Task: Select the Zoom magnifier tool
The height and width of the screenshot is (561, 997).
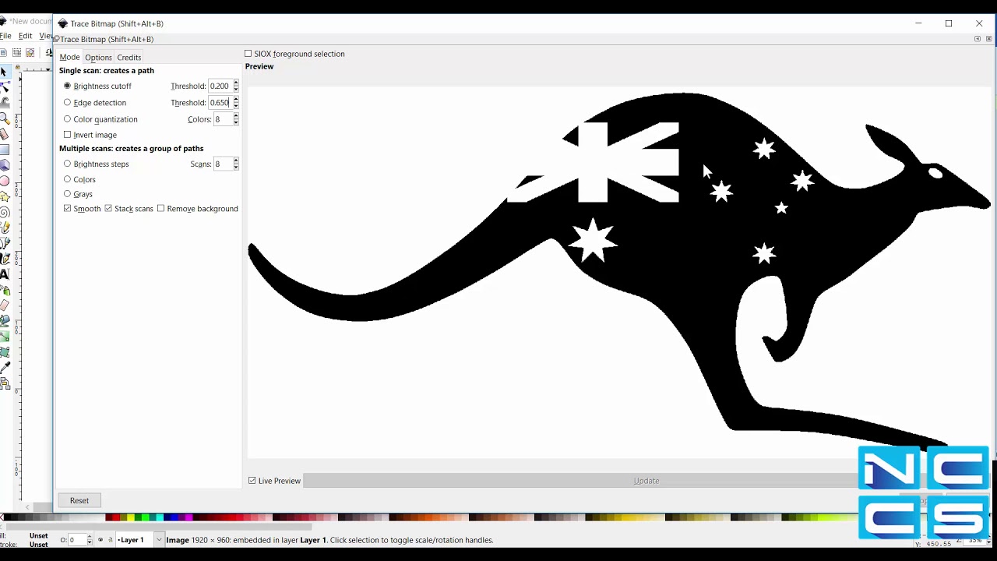Action: click(x=5, y=118)
